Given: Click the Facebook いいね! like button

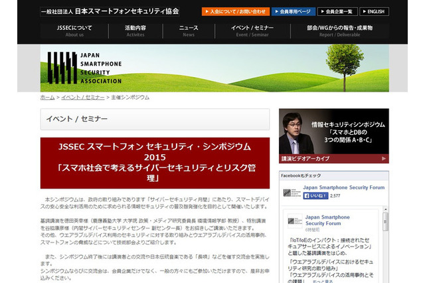Looking at the screenshot, I should (x=315, y=196).
